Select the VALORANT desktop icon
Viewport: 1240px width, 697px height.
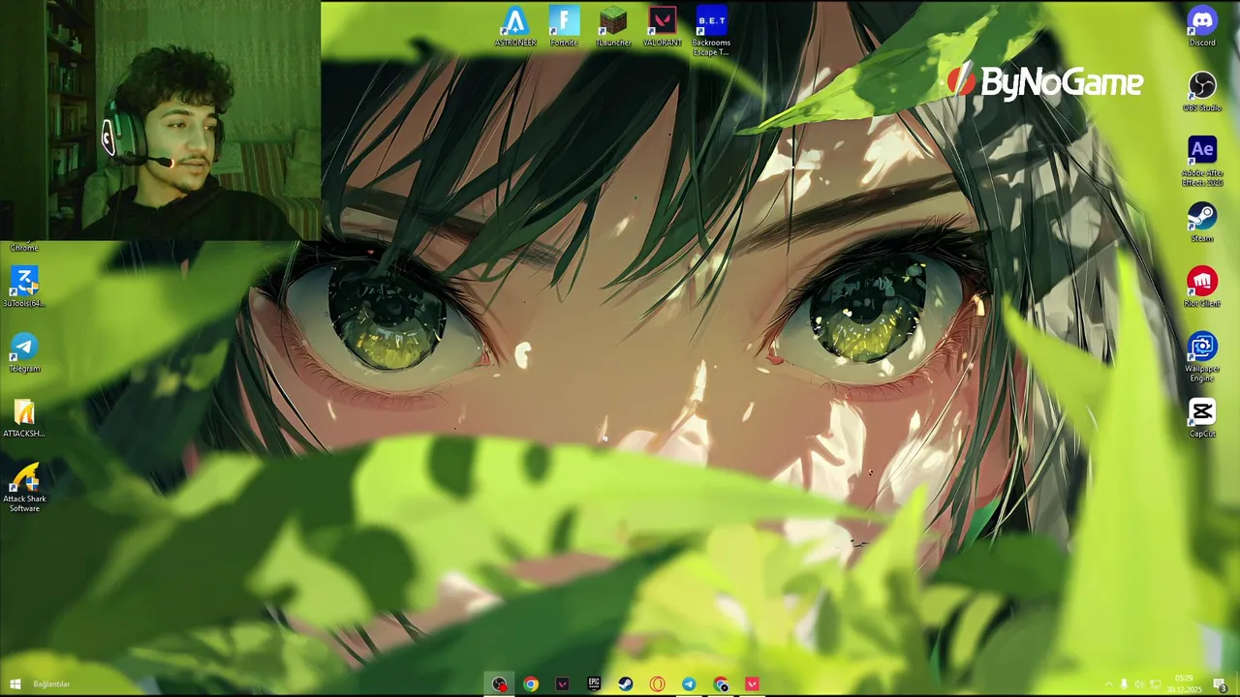pos(663,26)
